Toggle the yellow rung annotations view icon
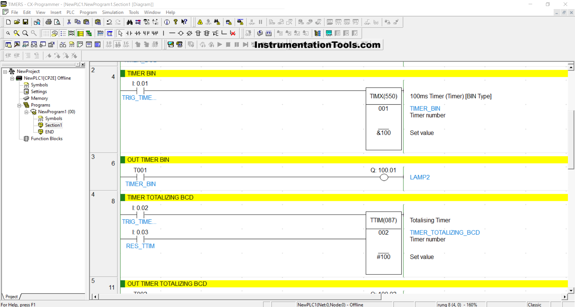The width and height of the screenshot is (575, 307). 80,33
